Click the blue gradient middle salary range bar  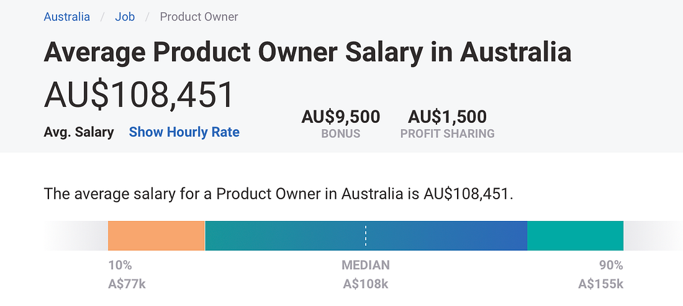coord(366,235)
